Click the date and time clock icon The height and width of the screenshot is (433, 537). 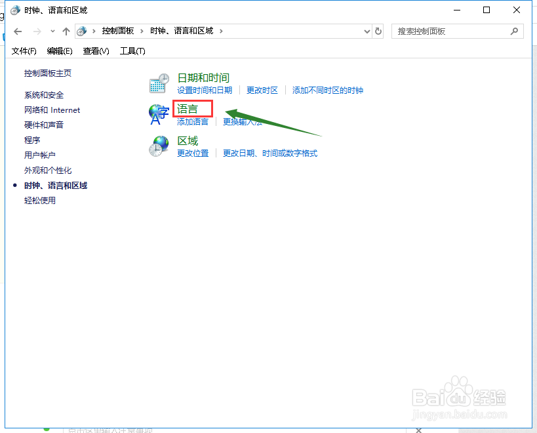[x=159, y=81]
